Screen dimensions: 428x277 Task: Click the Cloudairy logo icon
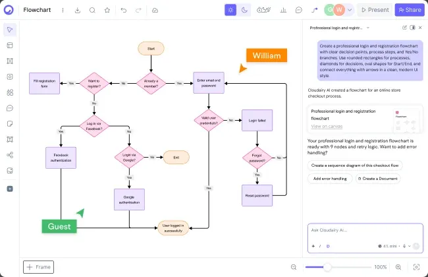9,10
